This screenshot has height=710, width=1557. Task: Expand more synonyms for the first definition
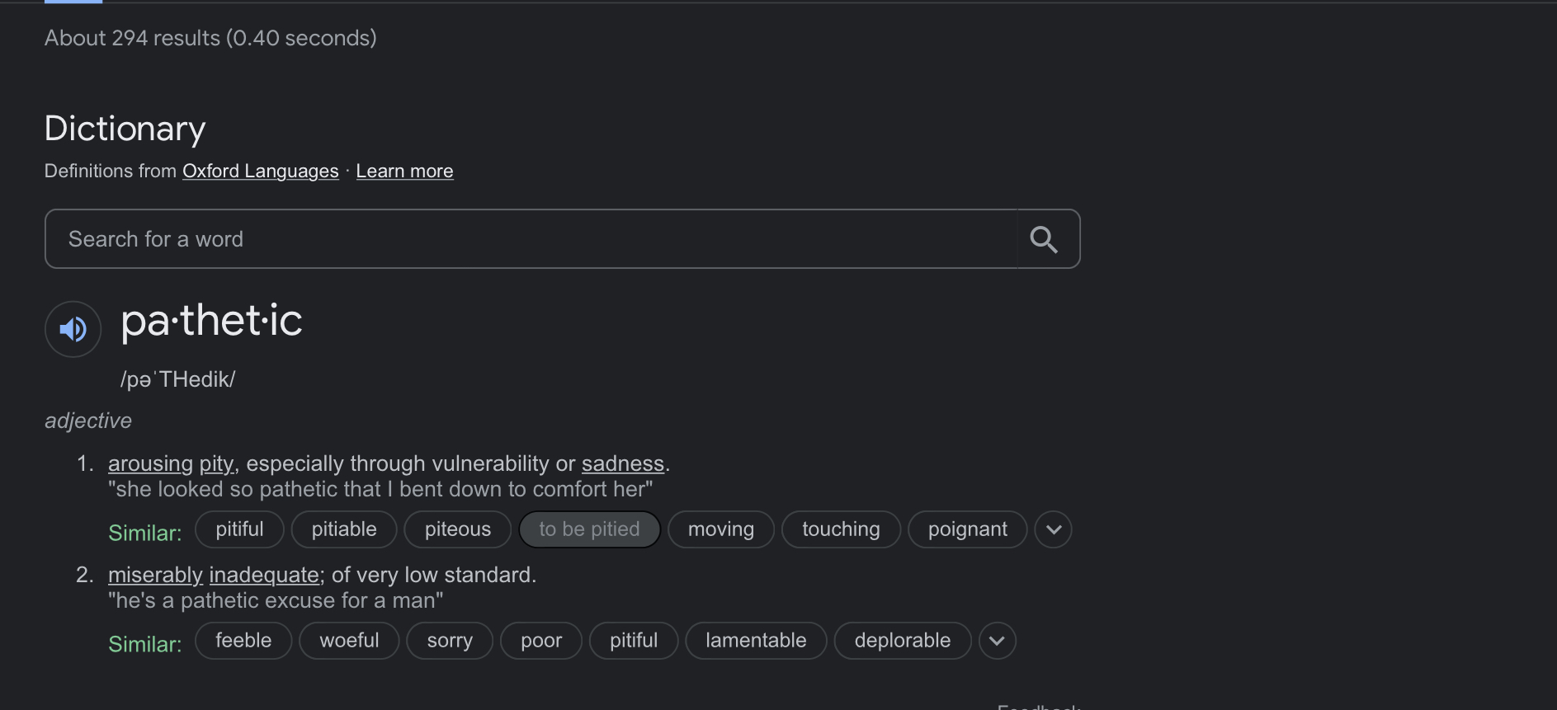pos(1053,529)
